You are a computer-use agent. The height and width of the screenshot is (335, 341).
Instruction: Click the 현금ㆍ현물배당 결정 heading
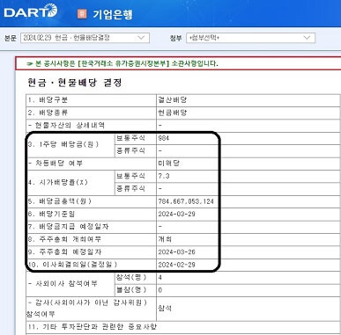(75, 83)
